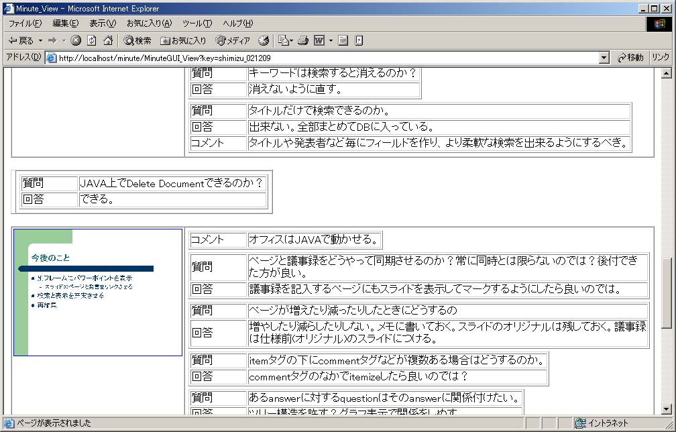Image resolution: width=676 pixels, height=432 pixels.
Task: Click question starting ページと議事録をどうやって
Action: coord(447,267)
